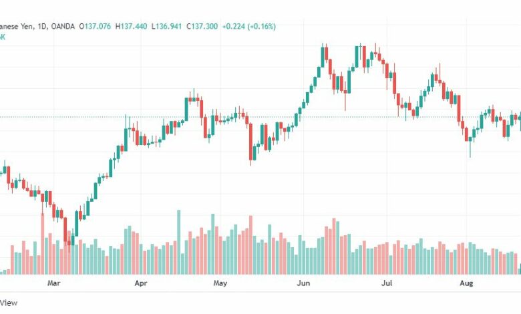Click the tall green candlestick at early June peak
521x314 pixels.
pyautogui.click(x=323, y=57)
